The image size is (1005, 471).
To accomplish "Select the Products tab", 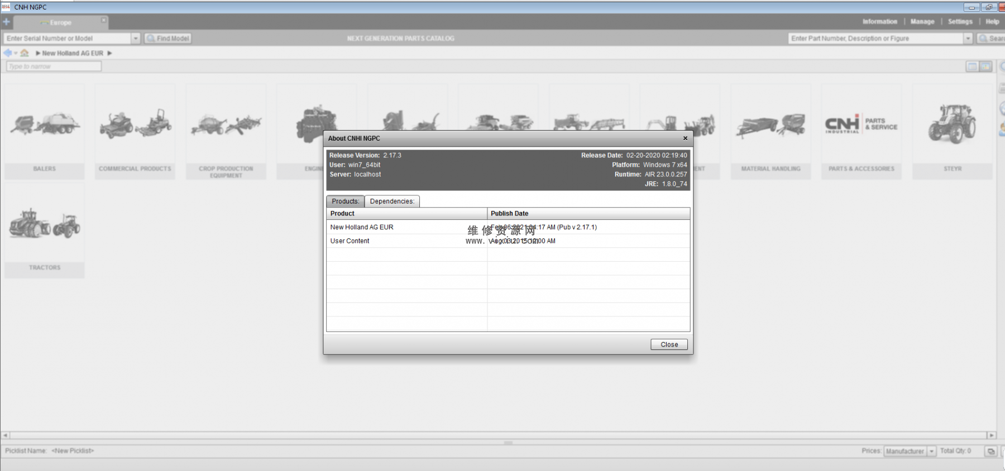I will tap(345, 201).
